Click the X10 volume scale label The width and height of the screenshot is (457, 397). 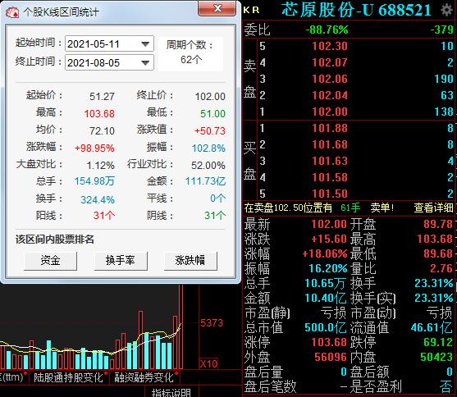(208, 363)
